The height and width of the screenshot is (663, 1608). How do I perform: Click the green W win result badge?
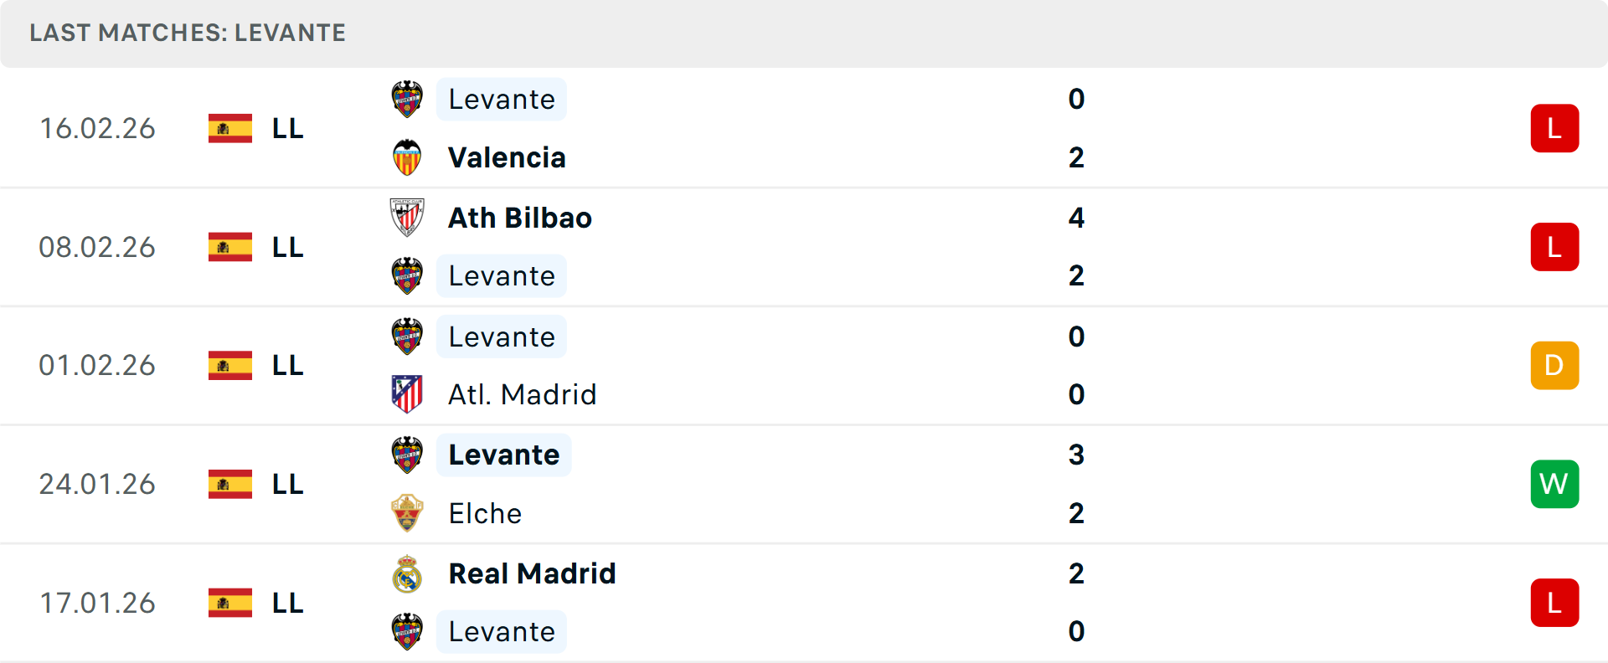1554,484
